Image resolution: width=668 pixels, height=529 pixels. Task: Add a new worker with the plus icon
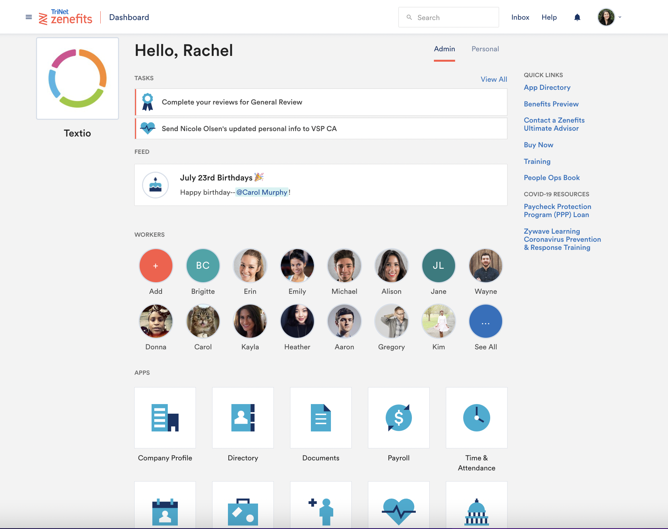coord(156,265)
